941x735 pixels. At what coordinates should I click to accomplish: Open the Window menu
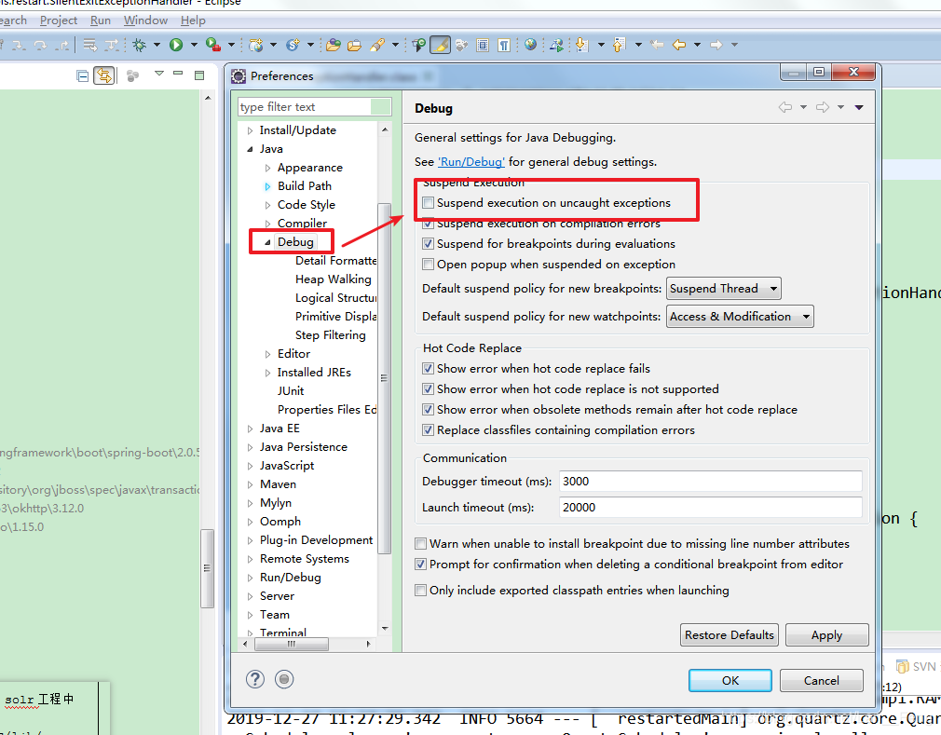pos(145,20)
